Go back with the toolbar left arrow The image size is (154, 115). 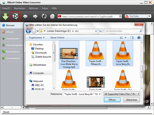[x=25, y=16]
